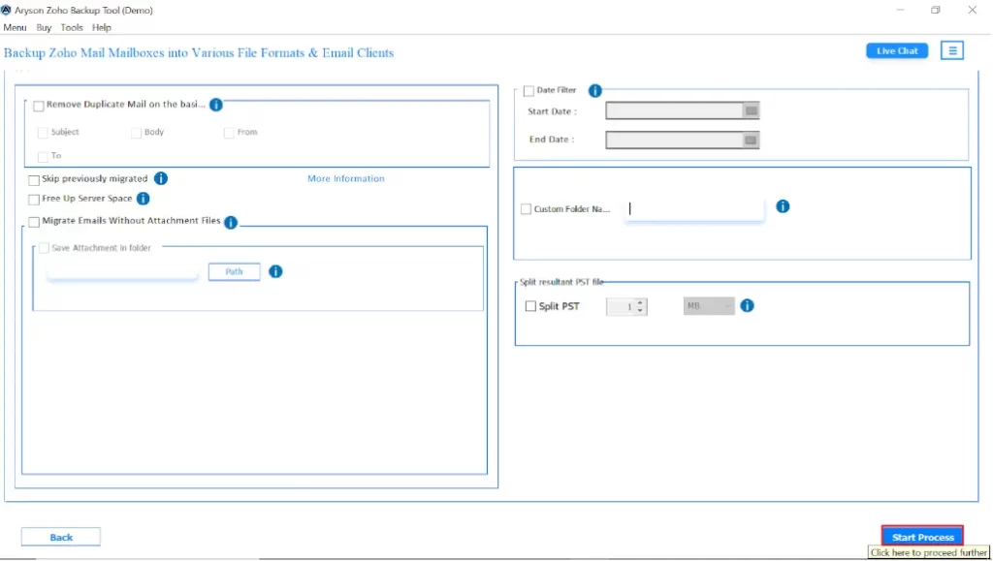The height and width of the screenshot is (561, 993).
Task: Open the Help menu
Action: tap(102, 28)
